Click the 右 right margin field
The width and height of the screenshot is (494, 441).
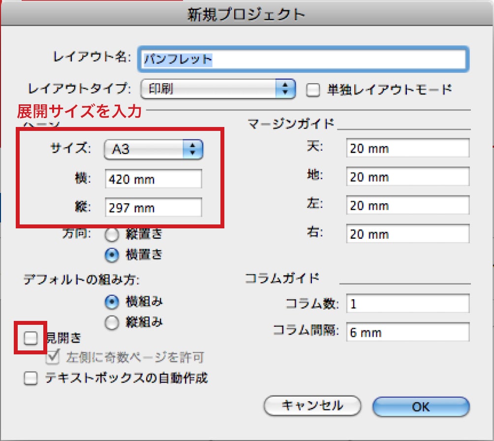pos(407,234)
